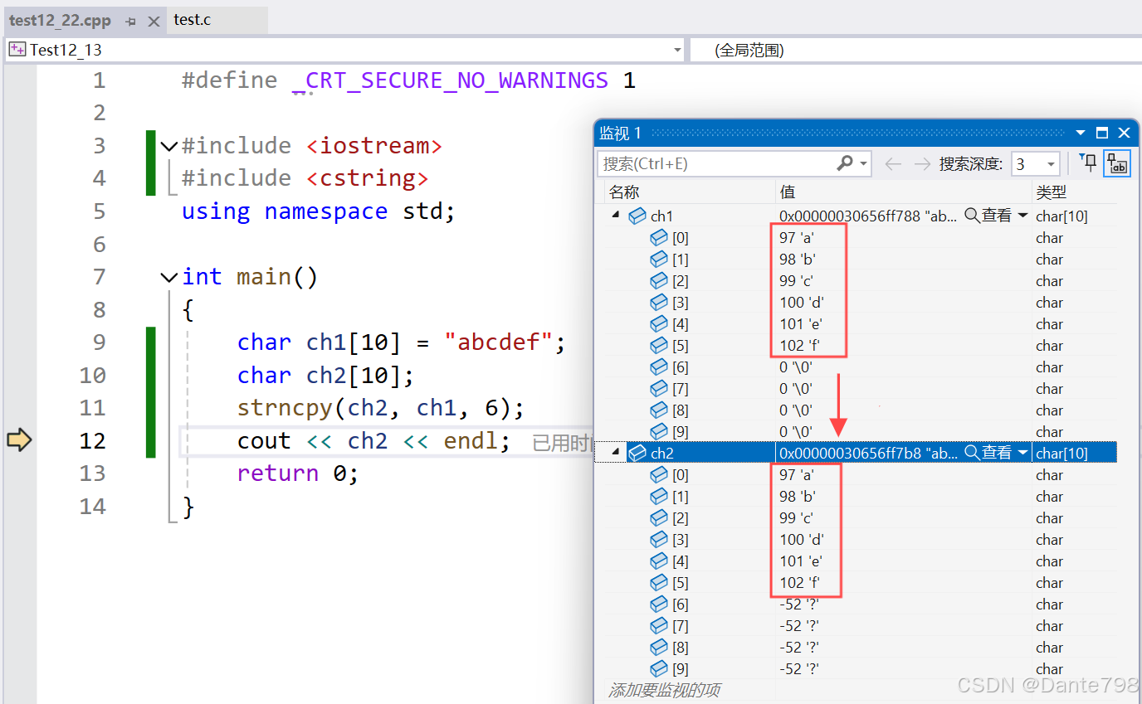Click the cube variable icon next to ch1

[637, 216]
